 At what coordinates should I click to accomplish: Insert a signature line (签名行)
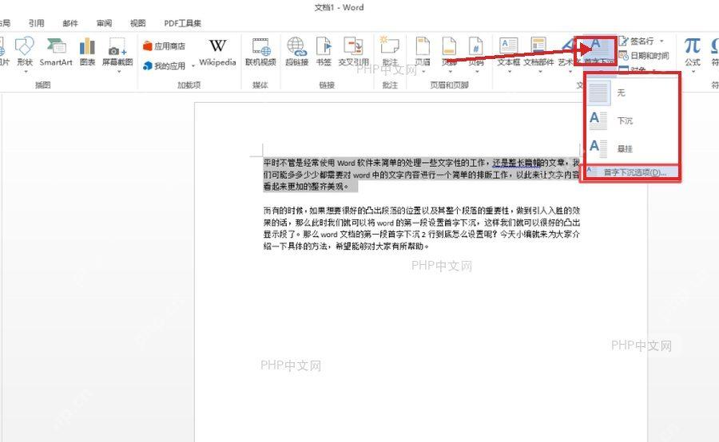click(x=637, y=41)
